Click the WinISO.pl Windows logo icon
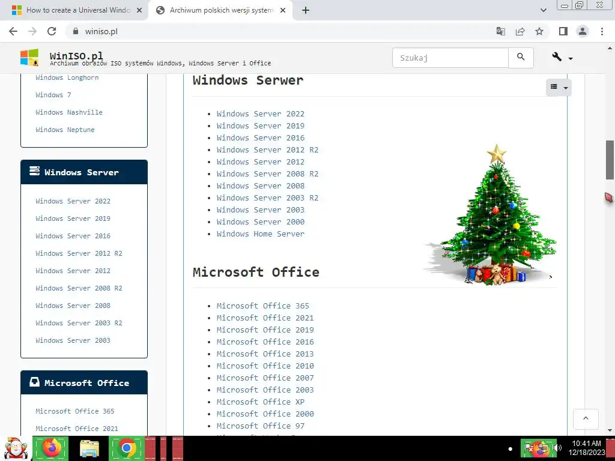The width and height of the screenshot is (615, 461). click(29, 58)
